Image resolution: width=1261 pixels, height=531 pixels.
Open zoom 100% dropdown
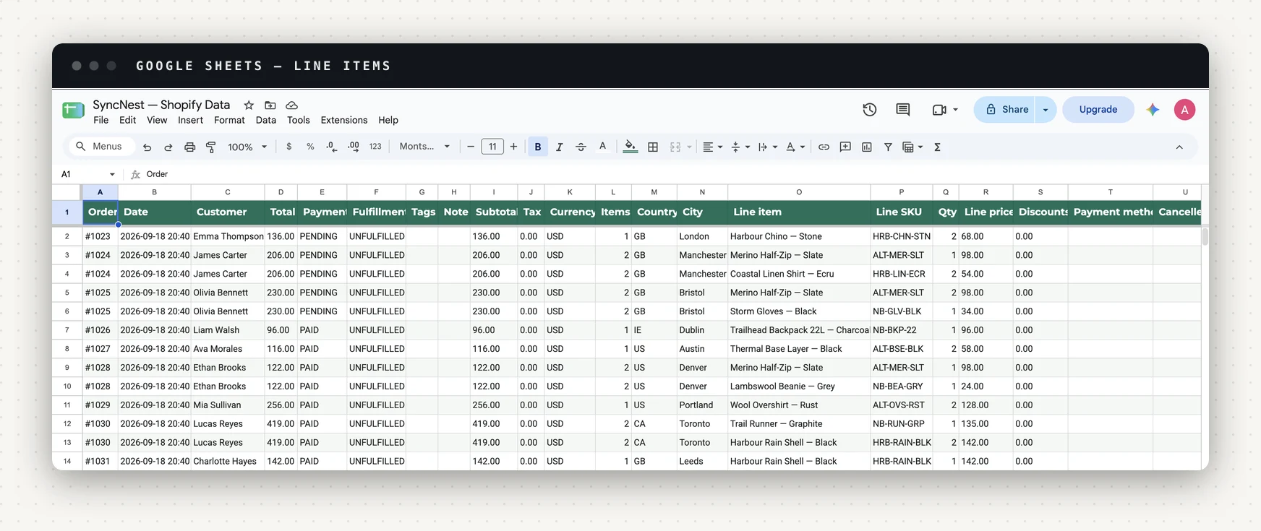point(247,147)
